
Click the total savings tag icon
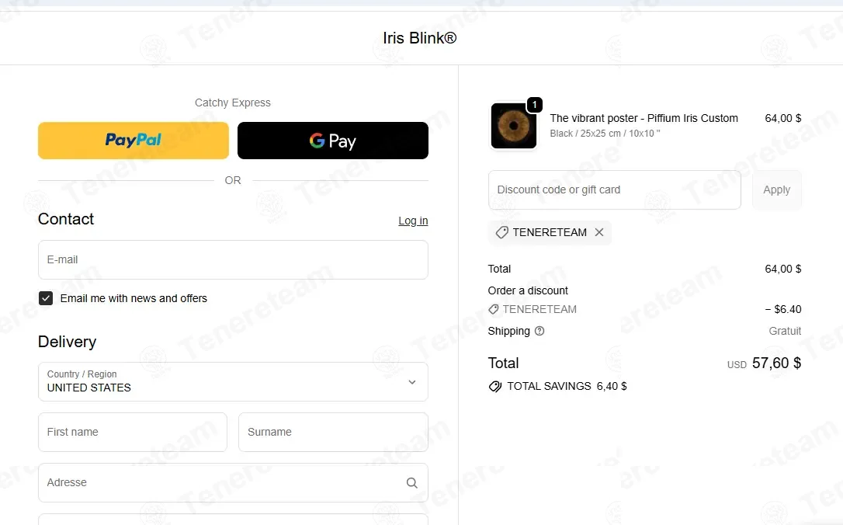click(x=494, y=386)
